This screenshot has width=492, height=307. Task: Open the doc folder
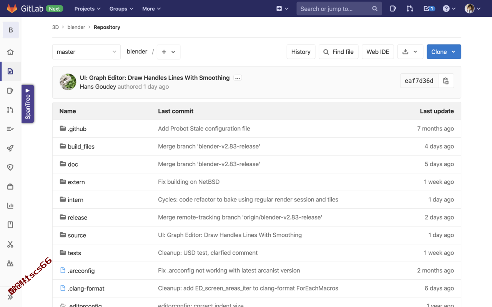pyautogui.click(x=73, y=164)
